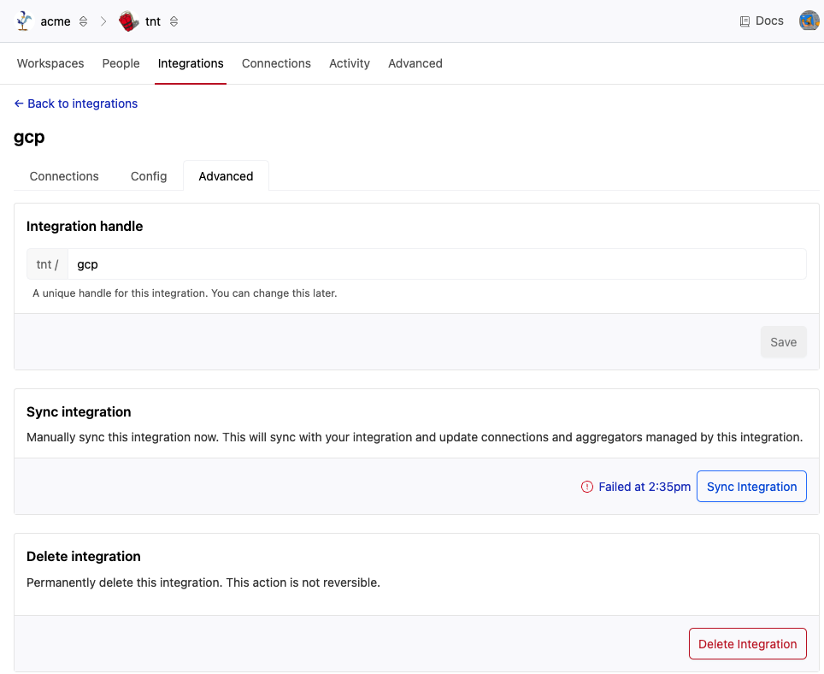This screenshot has height=674, width=824.
Task: Open the Workspaces tab
Action: point(50,63)
